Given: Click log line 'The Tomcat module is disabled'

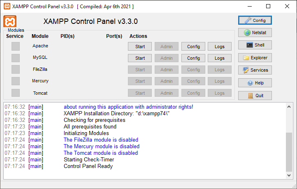Looking at the screenshot, I should click(x=101, y=153).
